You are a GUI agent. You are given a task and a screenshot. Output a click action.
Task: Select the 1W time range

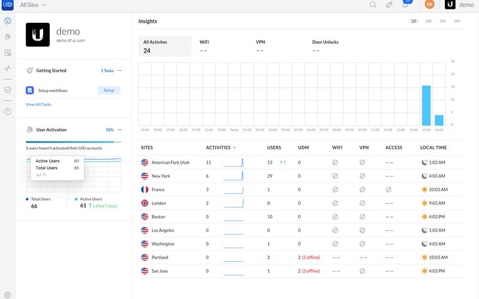tap(429, 21)
